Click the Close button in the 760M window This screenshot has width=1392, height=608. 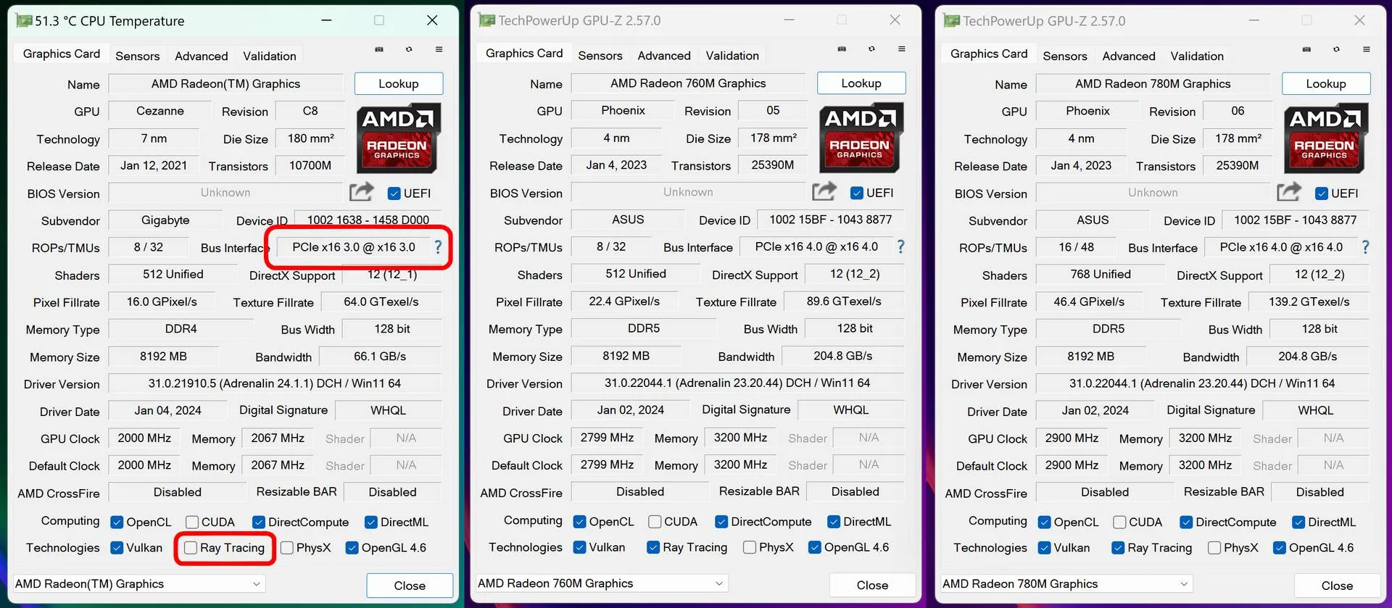point(872,585)
